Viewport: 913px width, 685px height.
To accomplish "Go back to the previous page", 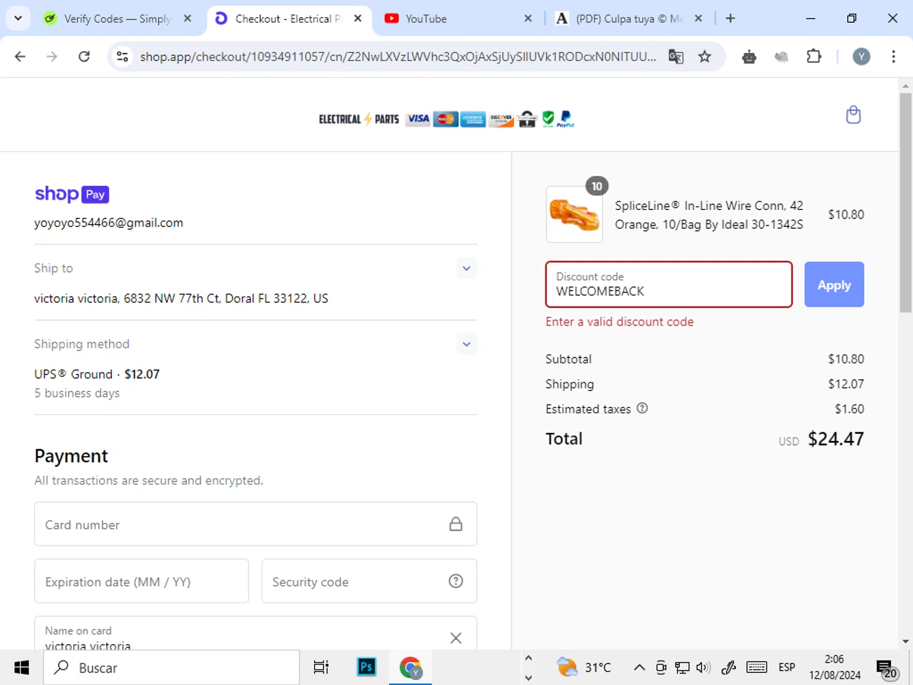I will pyautogui.click(x=20, y=57).
